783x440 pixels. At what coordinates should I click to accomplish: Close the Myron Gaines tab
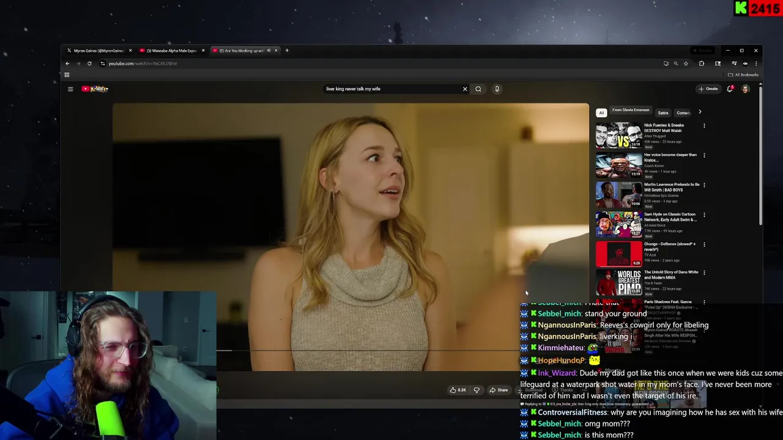click(x=130, y=51)
